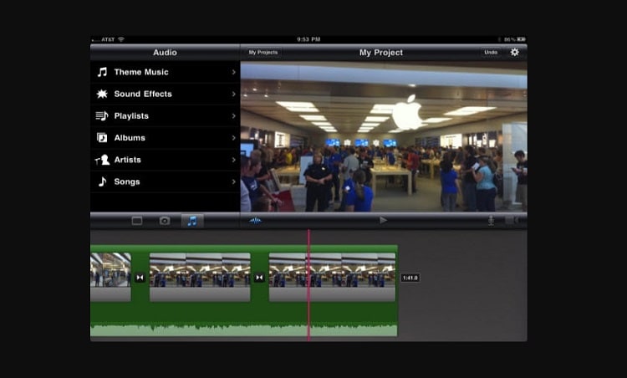Toggle the audio waveform display icon

click(256, 221)
